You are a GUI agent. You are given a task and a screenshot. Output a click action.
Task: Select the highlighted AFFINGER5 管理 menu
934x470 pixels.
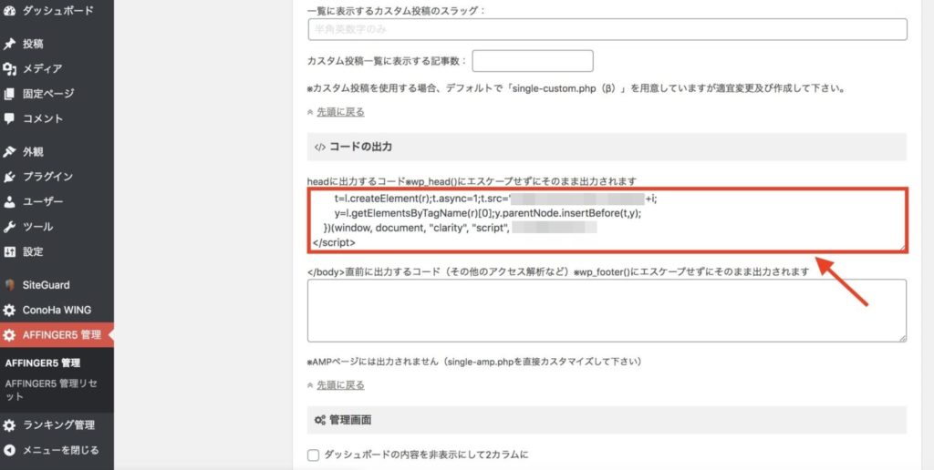(57, 335)
